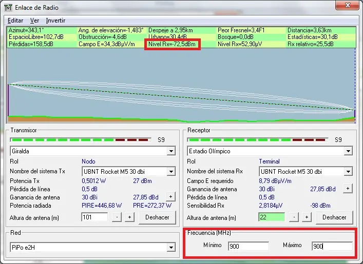Click the -98 dBm sensitivity value
The height and width of the screenshot is (264, 363).
click(320, 206)
